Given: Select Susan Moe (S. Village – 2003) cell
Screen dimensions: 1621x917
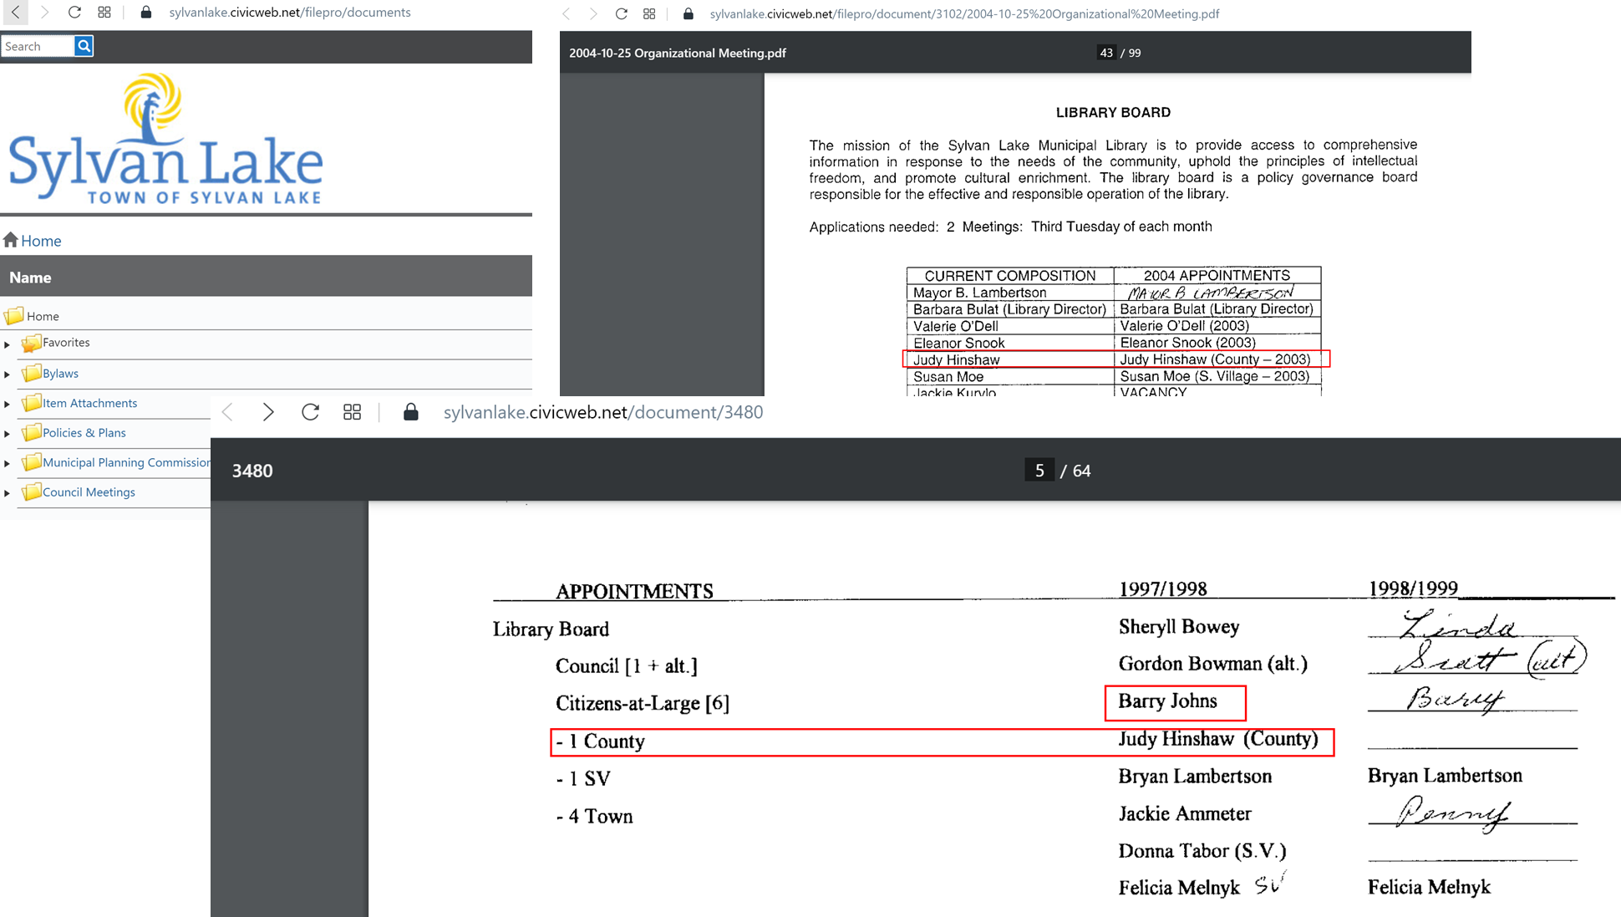Looking at the screenshot, I should (x=1214, y=376).
